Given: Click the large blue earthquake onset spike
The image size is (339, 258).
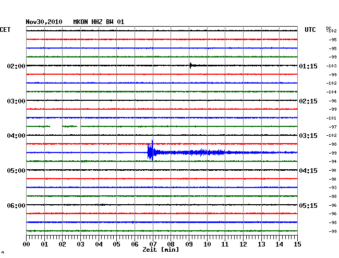Looking at the screenshot, I should 151,150.
